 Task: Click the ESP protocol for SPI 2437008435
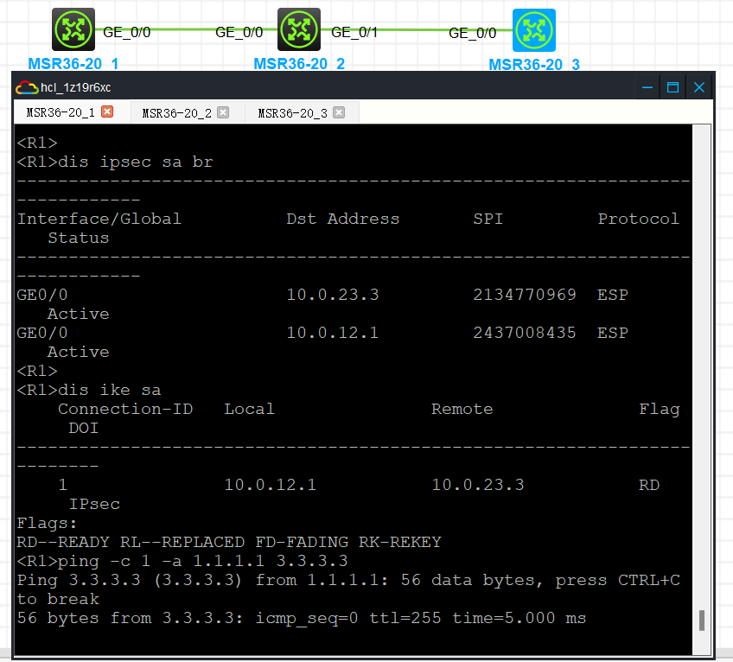pos(613,333)
